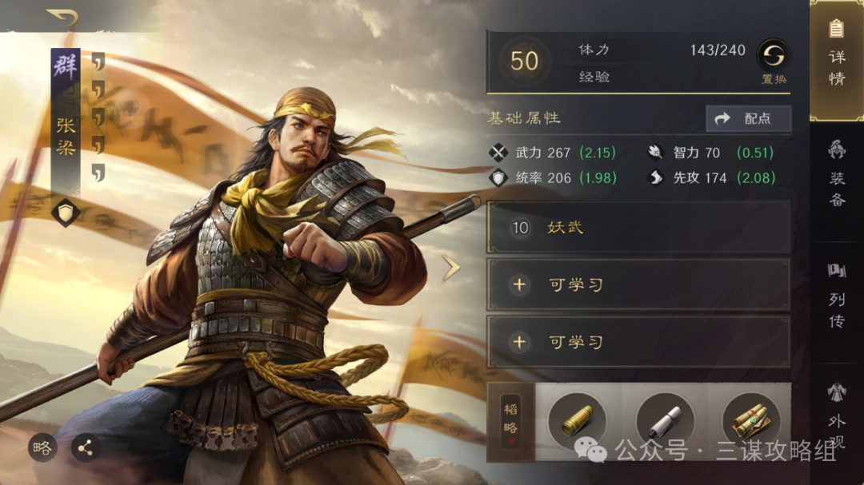Open the 略 round button
This screenshot has width=864, height=485.
(42, 448)
